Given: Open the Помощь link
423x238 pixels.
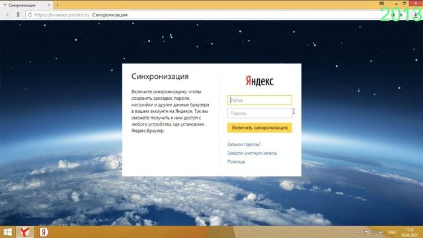Looking at the screenshot, I should point(236,161).
